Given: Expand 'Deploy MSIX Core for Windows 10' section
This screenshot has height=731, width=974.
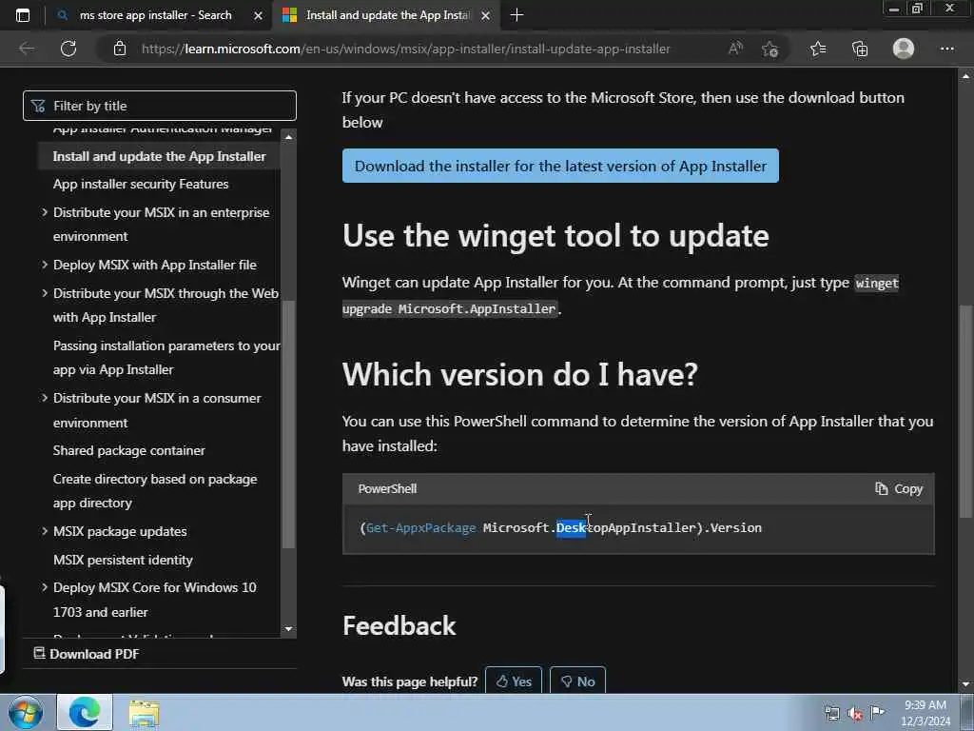Looking at the screenshot, I should 44,587.
